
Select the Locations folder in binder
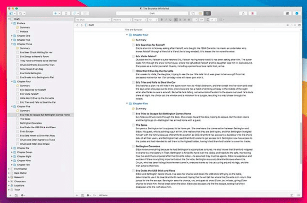[19, 185]
